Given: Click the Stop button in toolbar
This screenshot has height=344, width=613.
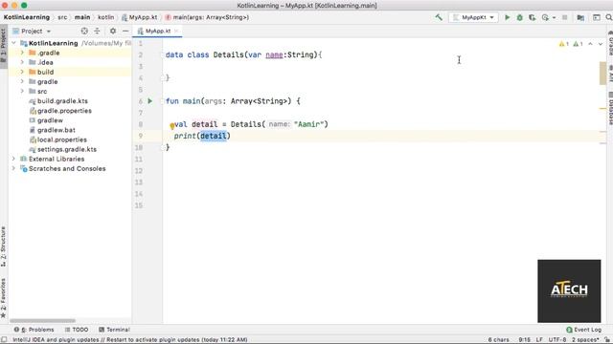Looking at the screenshot, I should (x=564, y=17).
